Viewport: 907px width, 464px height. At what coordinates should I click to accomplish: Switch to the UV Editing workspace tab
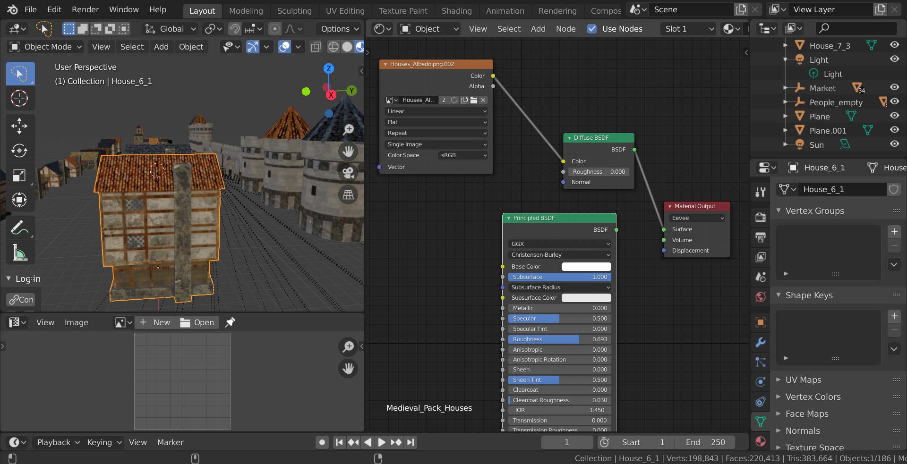[x=345, y=10]
